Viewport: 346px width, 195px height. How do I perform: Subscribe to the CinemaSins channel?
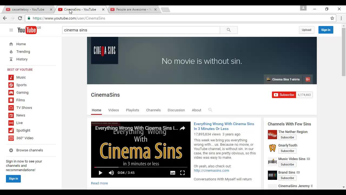(x=284, y=95)
